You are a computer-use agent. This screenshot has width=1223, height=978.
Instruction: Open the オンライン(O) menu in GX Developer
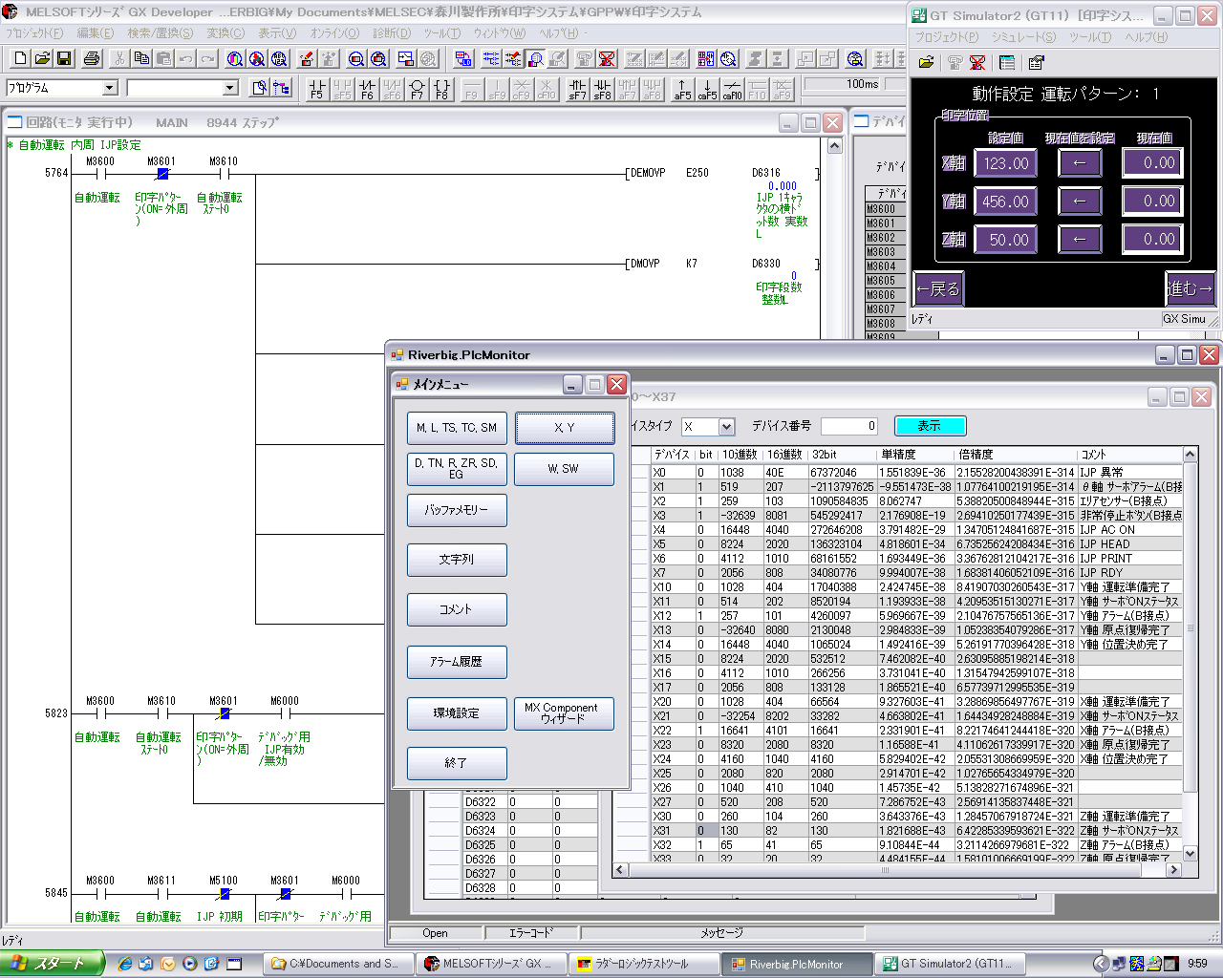point(334,32)
